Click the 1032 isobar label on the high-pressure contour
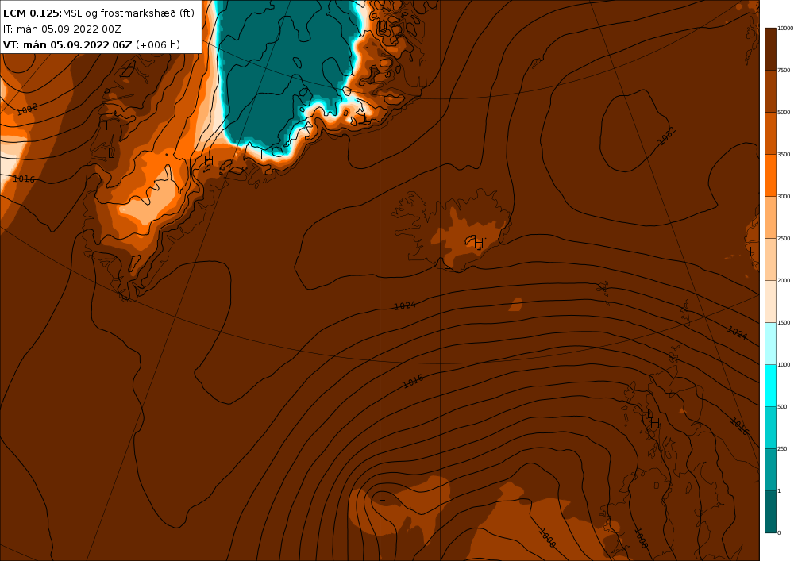 (x=666, y=136)
